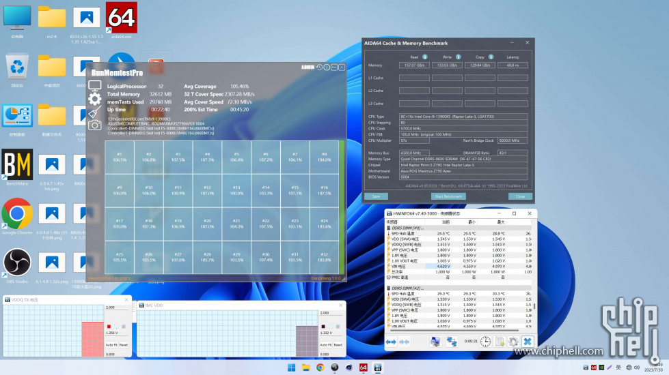Screen dimensions: 669x375
Task: Select thread tile #32 in RunMemtestPro grid
Action: pos(325,257)
